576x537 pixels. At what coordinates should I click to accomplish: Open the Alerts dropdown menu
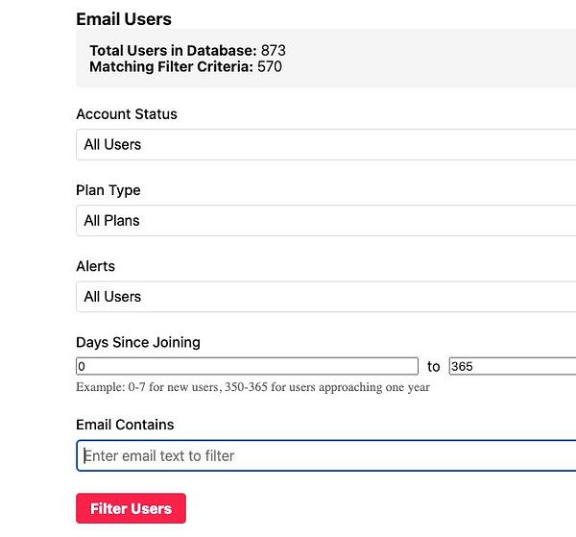point(324,296)
